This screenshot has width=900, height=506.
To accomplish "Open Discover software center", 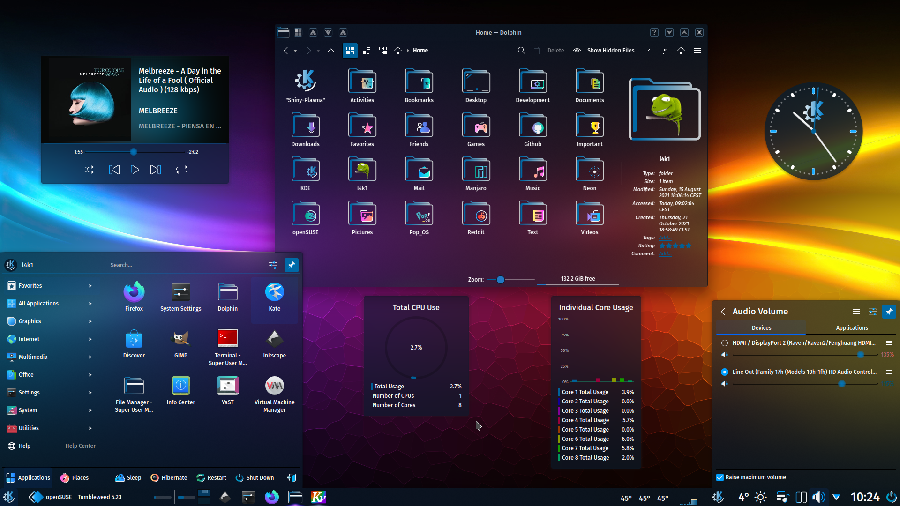I will [134, 344].
